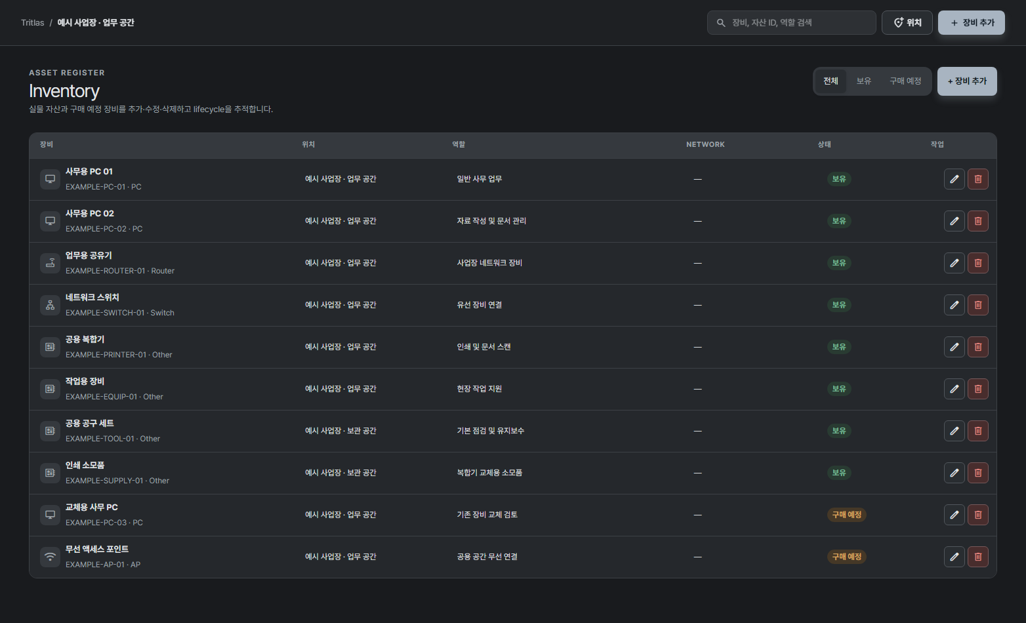
Task: Edit the 무선 액세스 포인트 row
Action: 954,557
